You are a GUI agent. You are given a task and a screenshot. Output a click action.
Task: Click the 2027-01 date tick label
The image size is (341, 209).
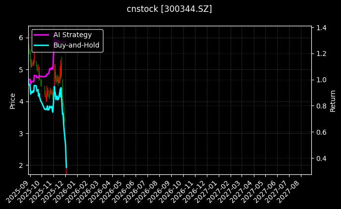coord(210,188)
